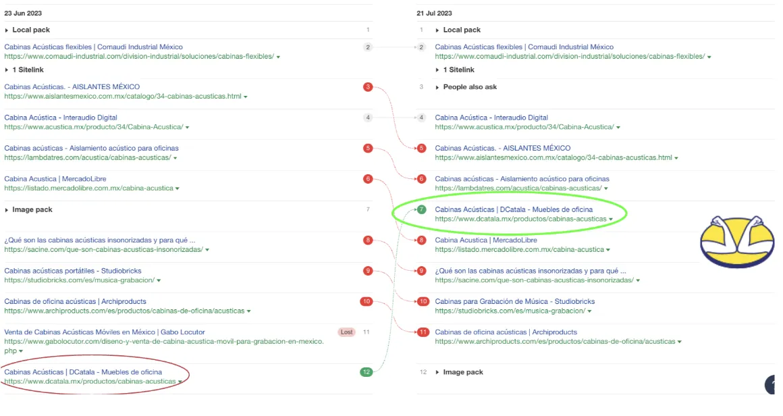Screen dimensions: 783x416
Task: Open URL dropdown for lambdatres.com, 23 Jun
Action: (x=175, y=158)
